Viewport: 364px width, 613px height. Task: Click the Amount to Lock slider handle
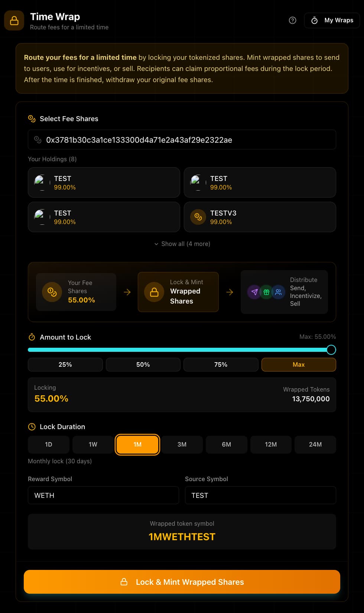331,350
